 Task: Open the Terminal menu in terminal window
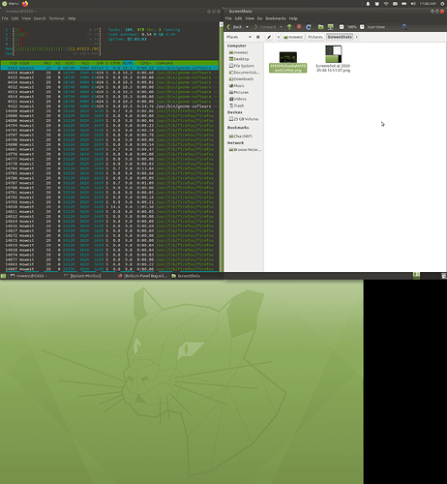[x=56, y=18]
